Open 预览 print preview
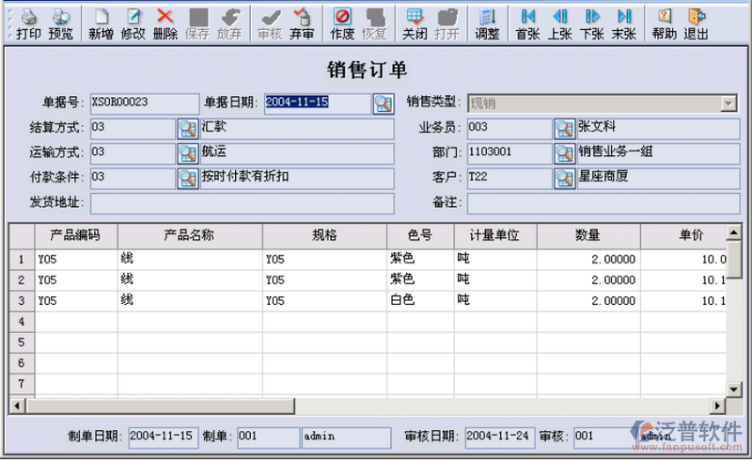 coord(60,24)
